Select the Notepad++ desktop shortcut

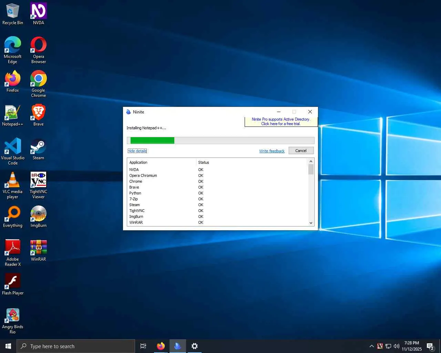point(13,115)
